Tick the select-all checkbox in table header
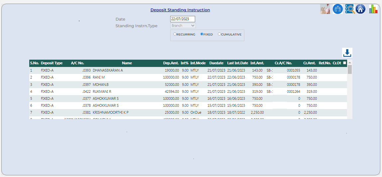Screen dimensions: 382x177 pyautogui.click(x=344, y=63)
